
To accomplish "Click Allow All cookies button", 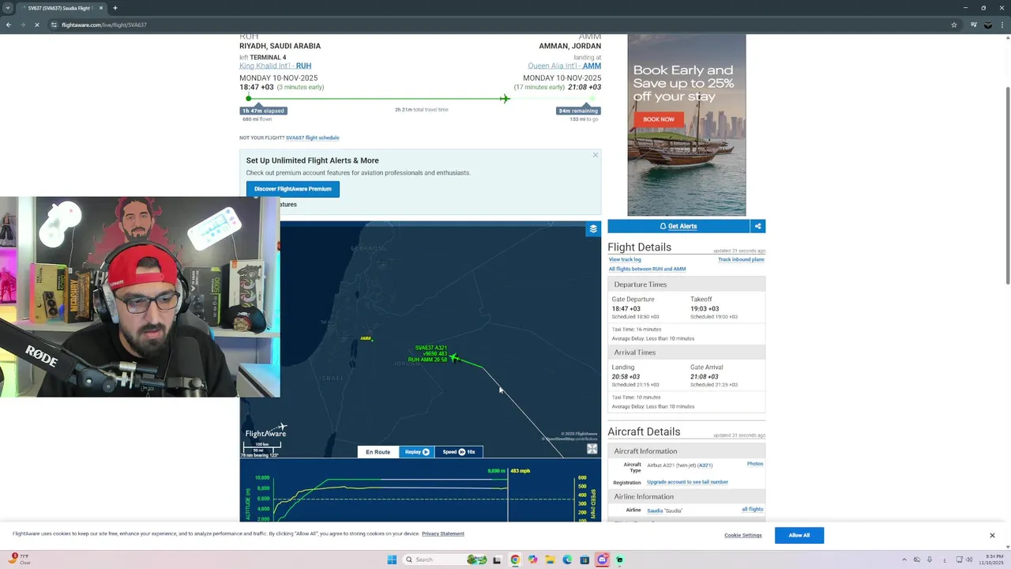I will (799, 535).
